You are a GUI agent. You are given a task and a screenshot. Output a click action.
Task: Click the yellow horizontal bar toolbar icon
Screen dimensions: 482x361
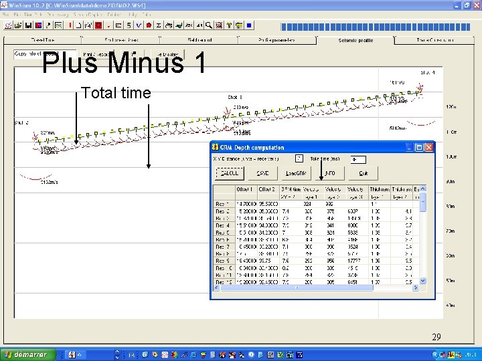[x=239, y=25]
